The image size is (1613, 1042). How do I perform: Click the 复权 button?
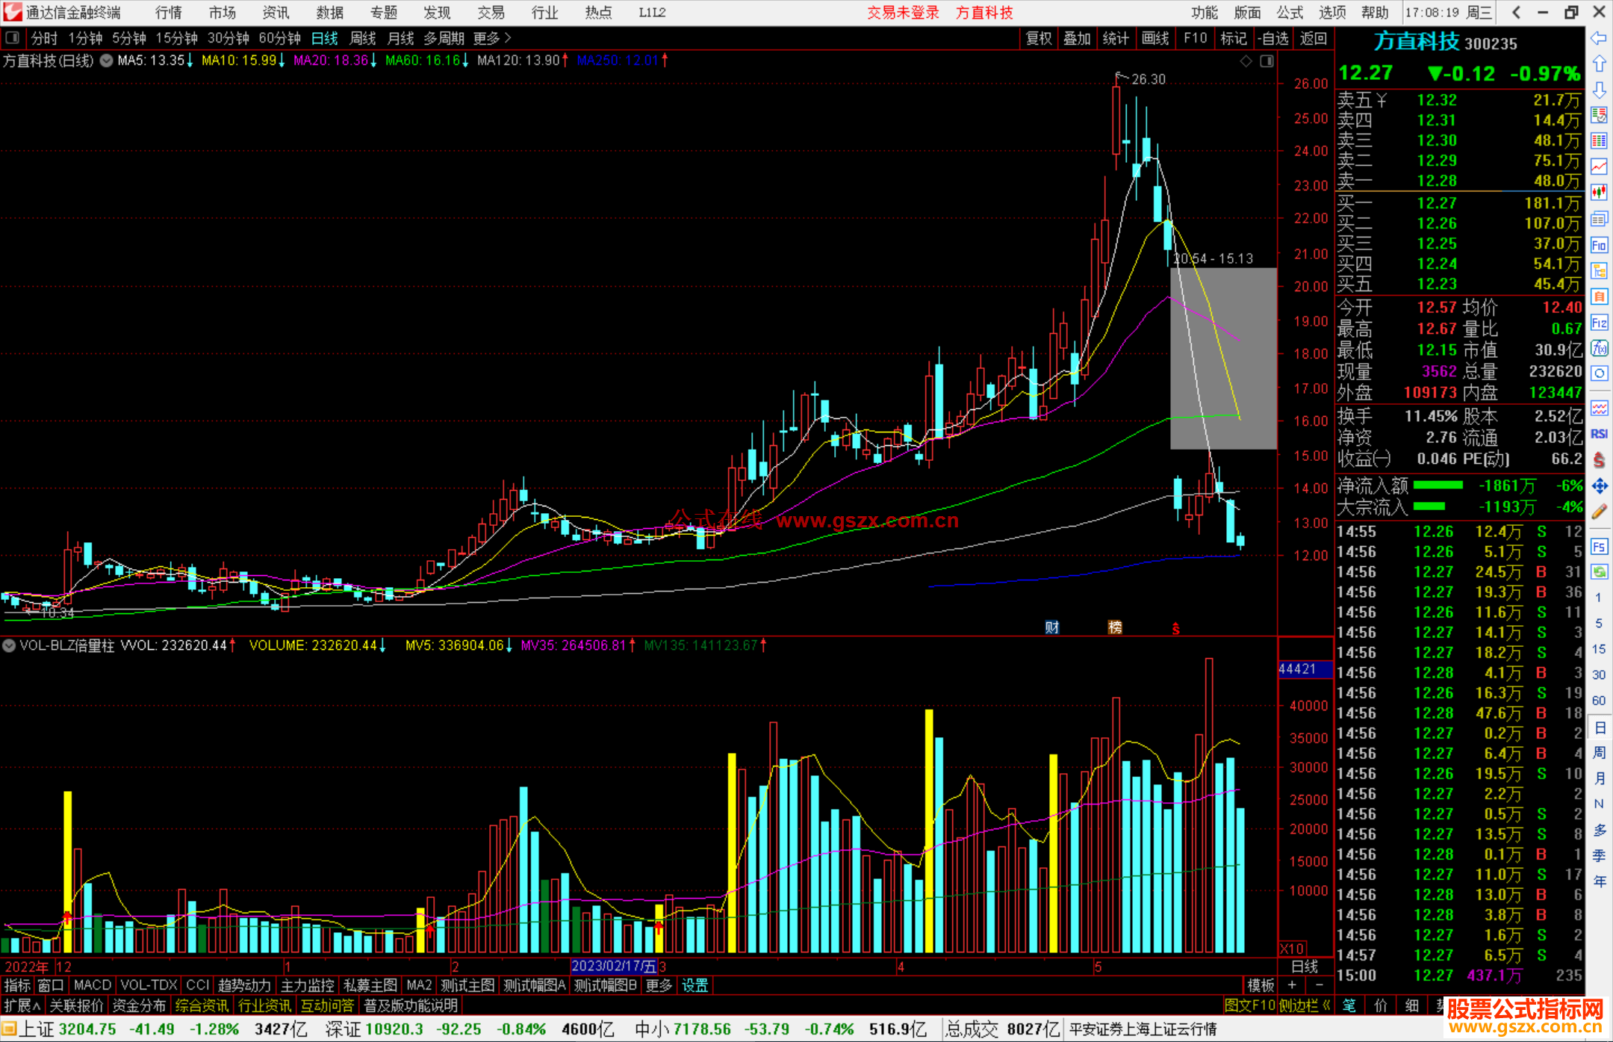(1038, 38)
